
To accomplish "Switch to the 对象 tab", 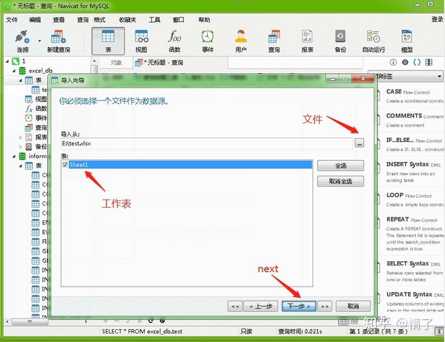I will [x=116, y=62].
